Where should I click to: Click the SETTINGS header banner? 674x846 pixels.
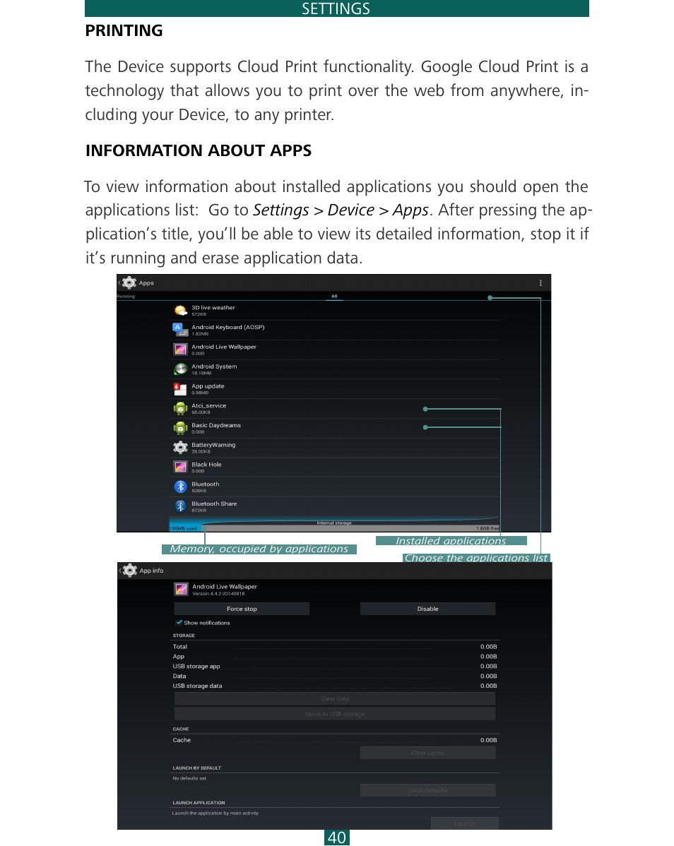(337, 8)
